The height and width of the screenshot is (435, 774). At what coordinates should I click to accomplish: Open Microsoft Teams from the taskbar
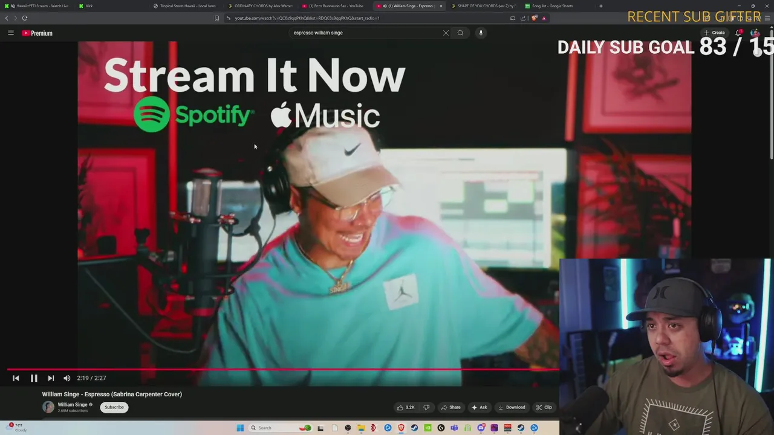pos(454,428)
